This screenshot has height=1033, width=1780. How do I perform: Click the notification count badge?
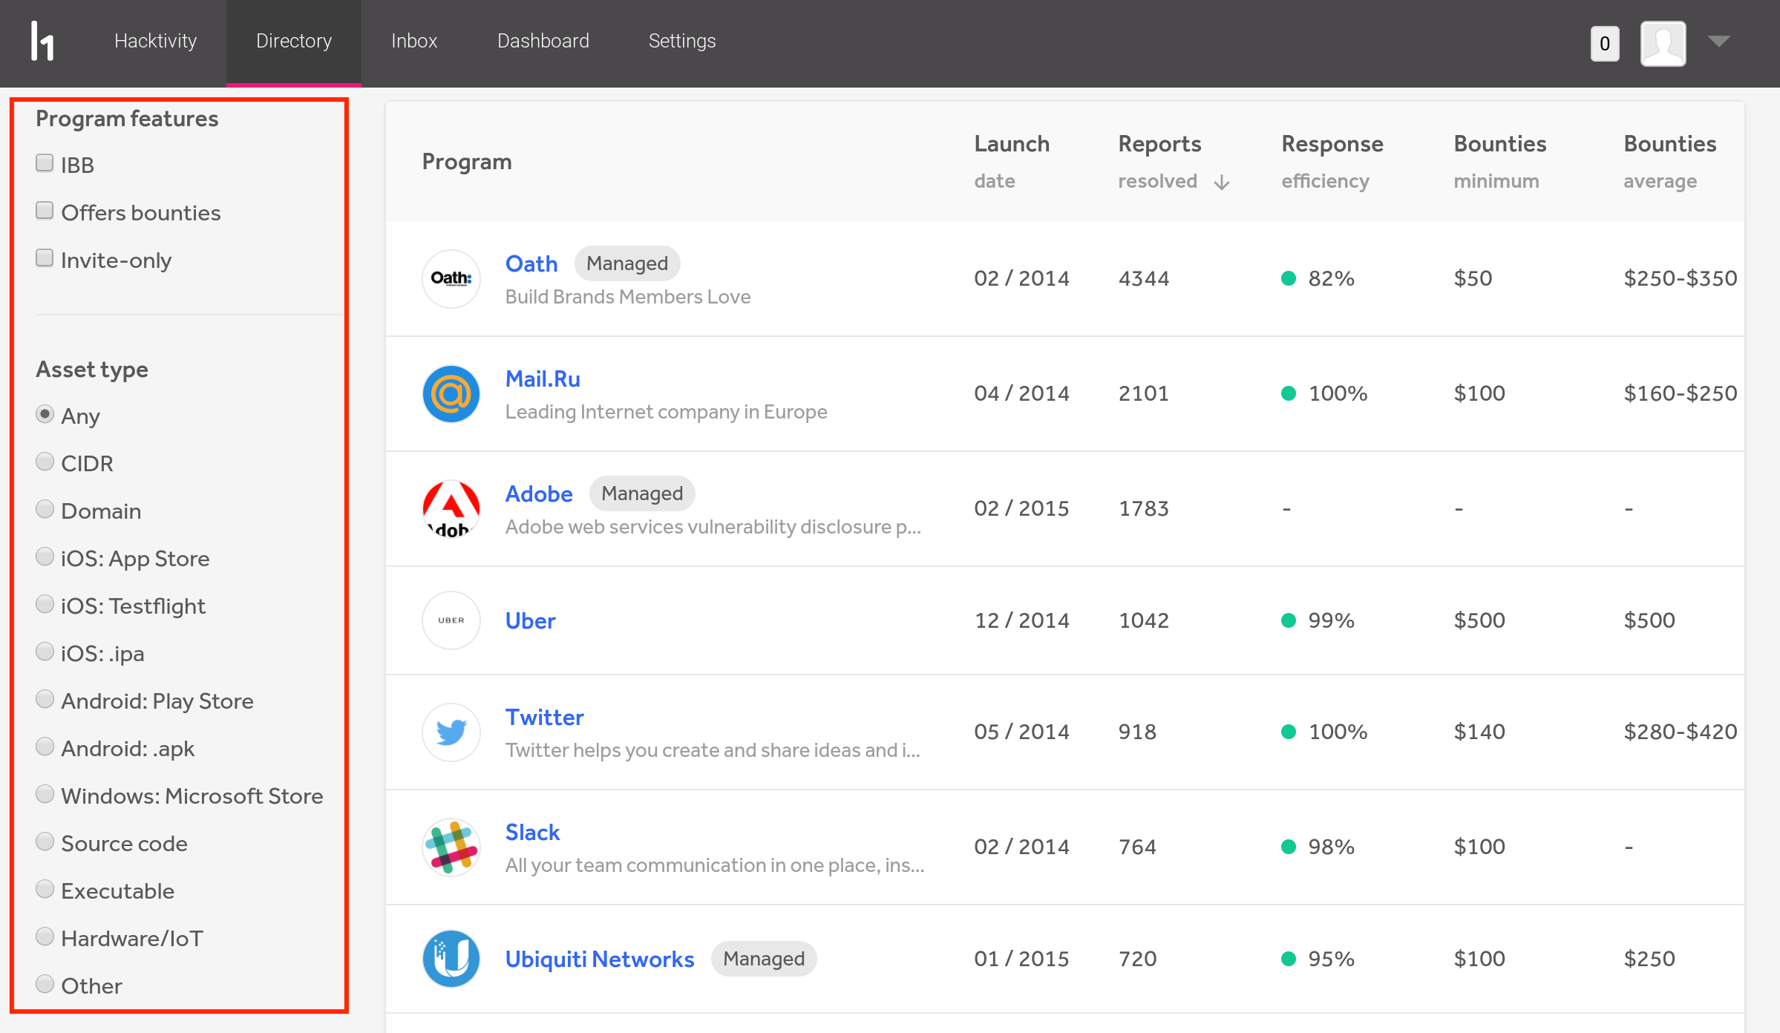click(x=1605, y=44)
